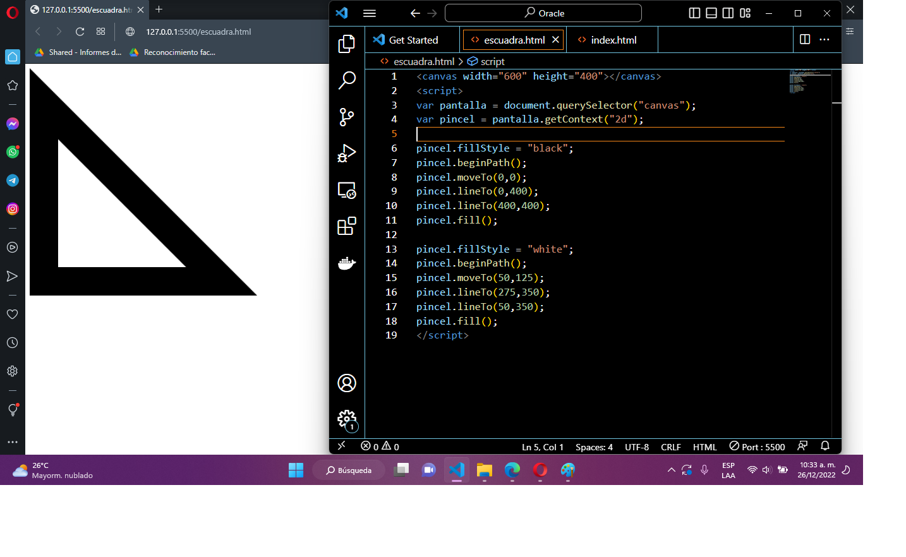Image resolution: width=906 pixels, height=557 pixels.
Task: Open Instagram in the Opera sidebar
Action: [13, 209]
